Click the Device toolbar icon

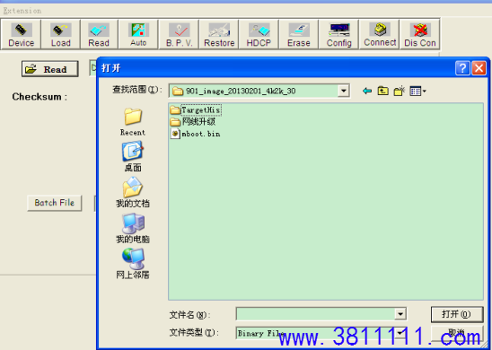click(21, 34)
